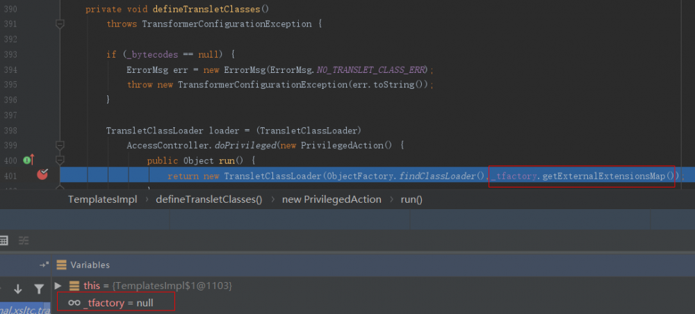Viewport: 695px width, 314px height.
Task: Select the TemplatesImpl breadcrumb
Action: (x=102, y=199)
